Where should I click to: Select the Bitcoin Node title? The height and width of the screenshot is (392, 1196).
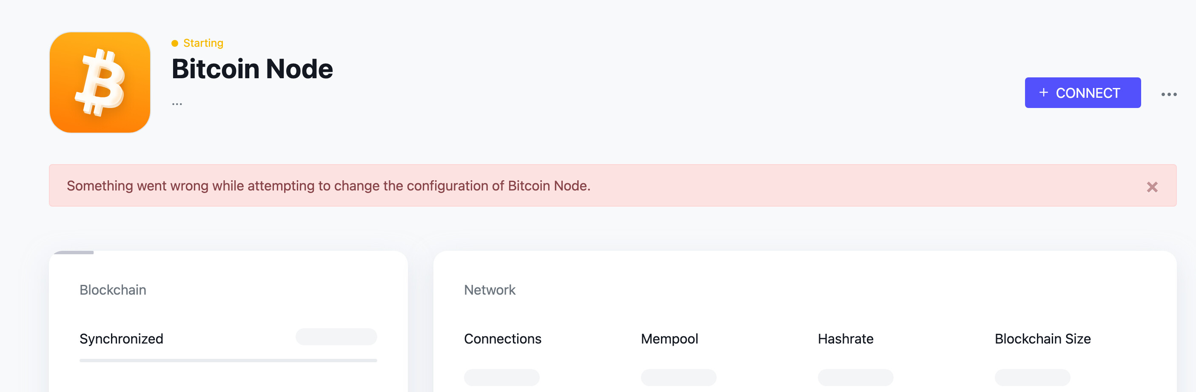pyautogui.click(x=252, y=68)
